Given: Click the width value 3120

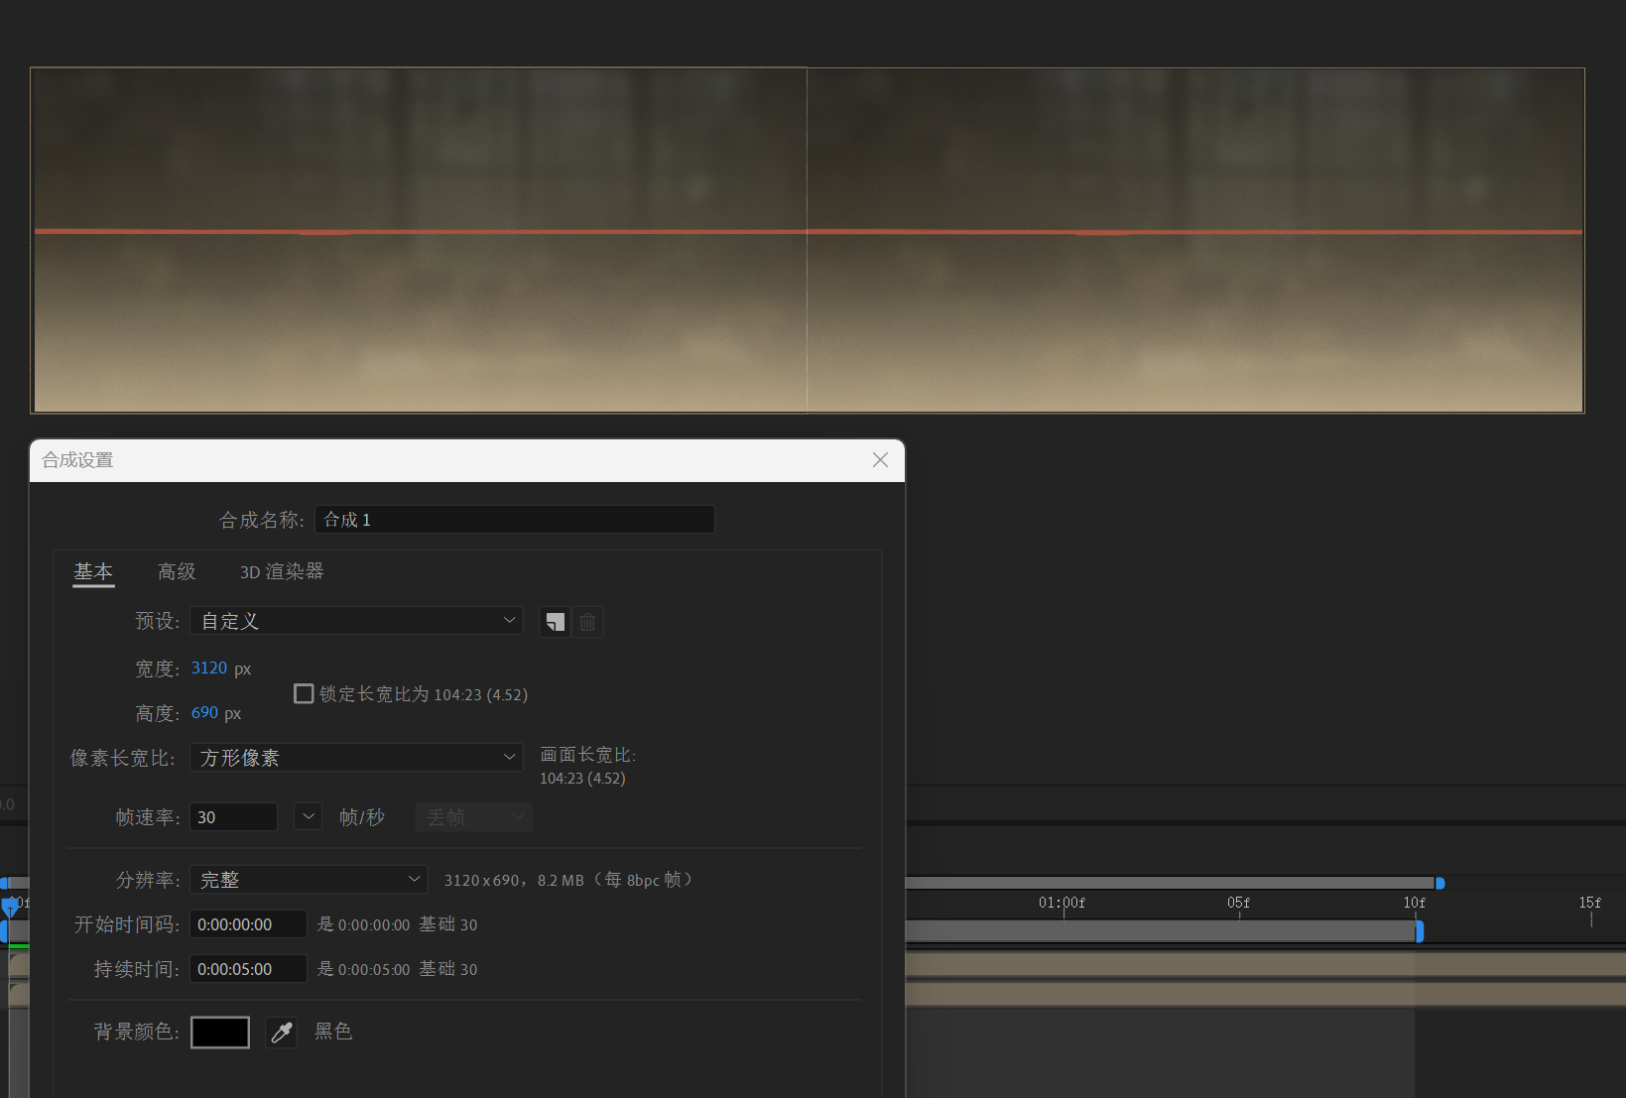Looking at the screenshot, I should (209, 669).
